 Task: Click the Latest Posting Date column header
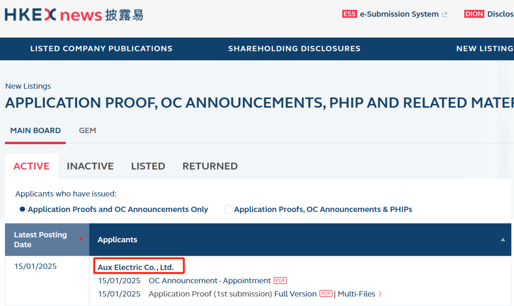click(x=47, y=239)
